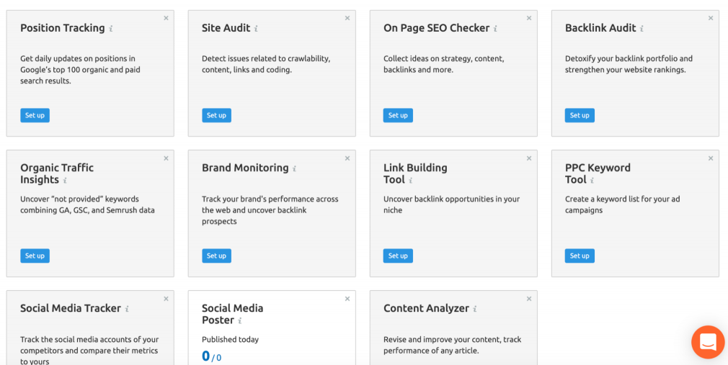
Task: Set up the PPC Keyword Tool
Action: pos(580,256)
